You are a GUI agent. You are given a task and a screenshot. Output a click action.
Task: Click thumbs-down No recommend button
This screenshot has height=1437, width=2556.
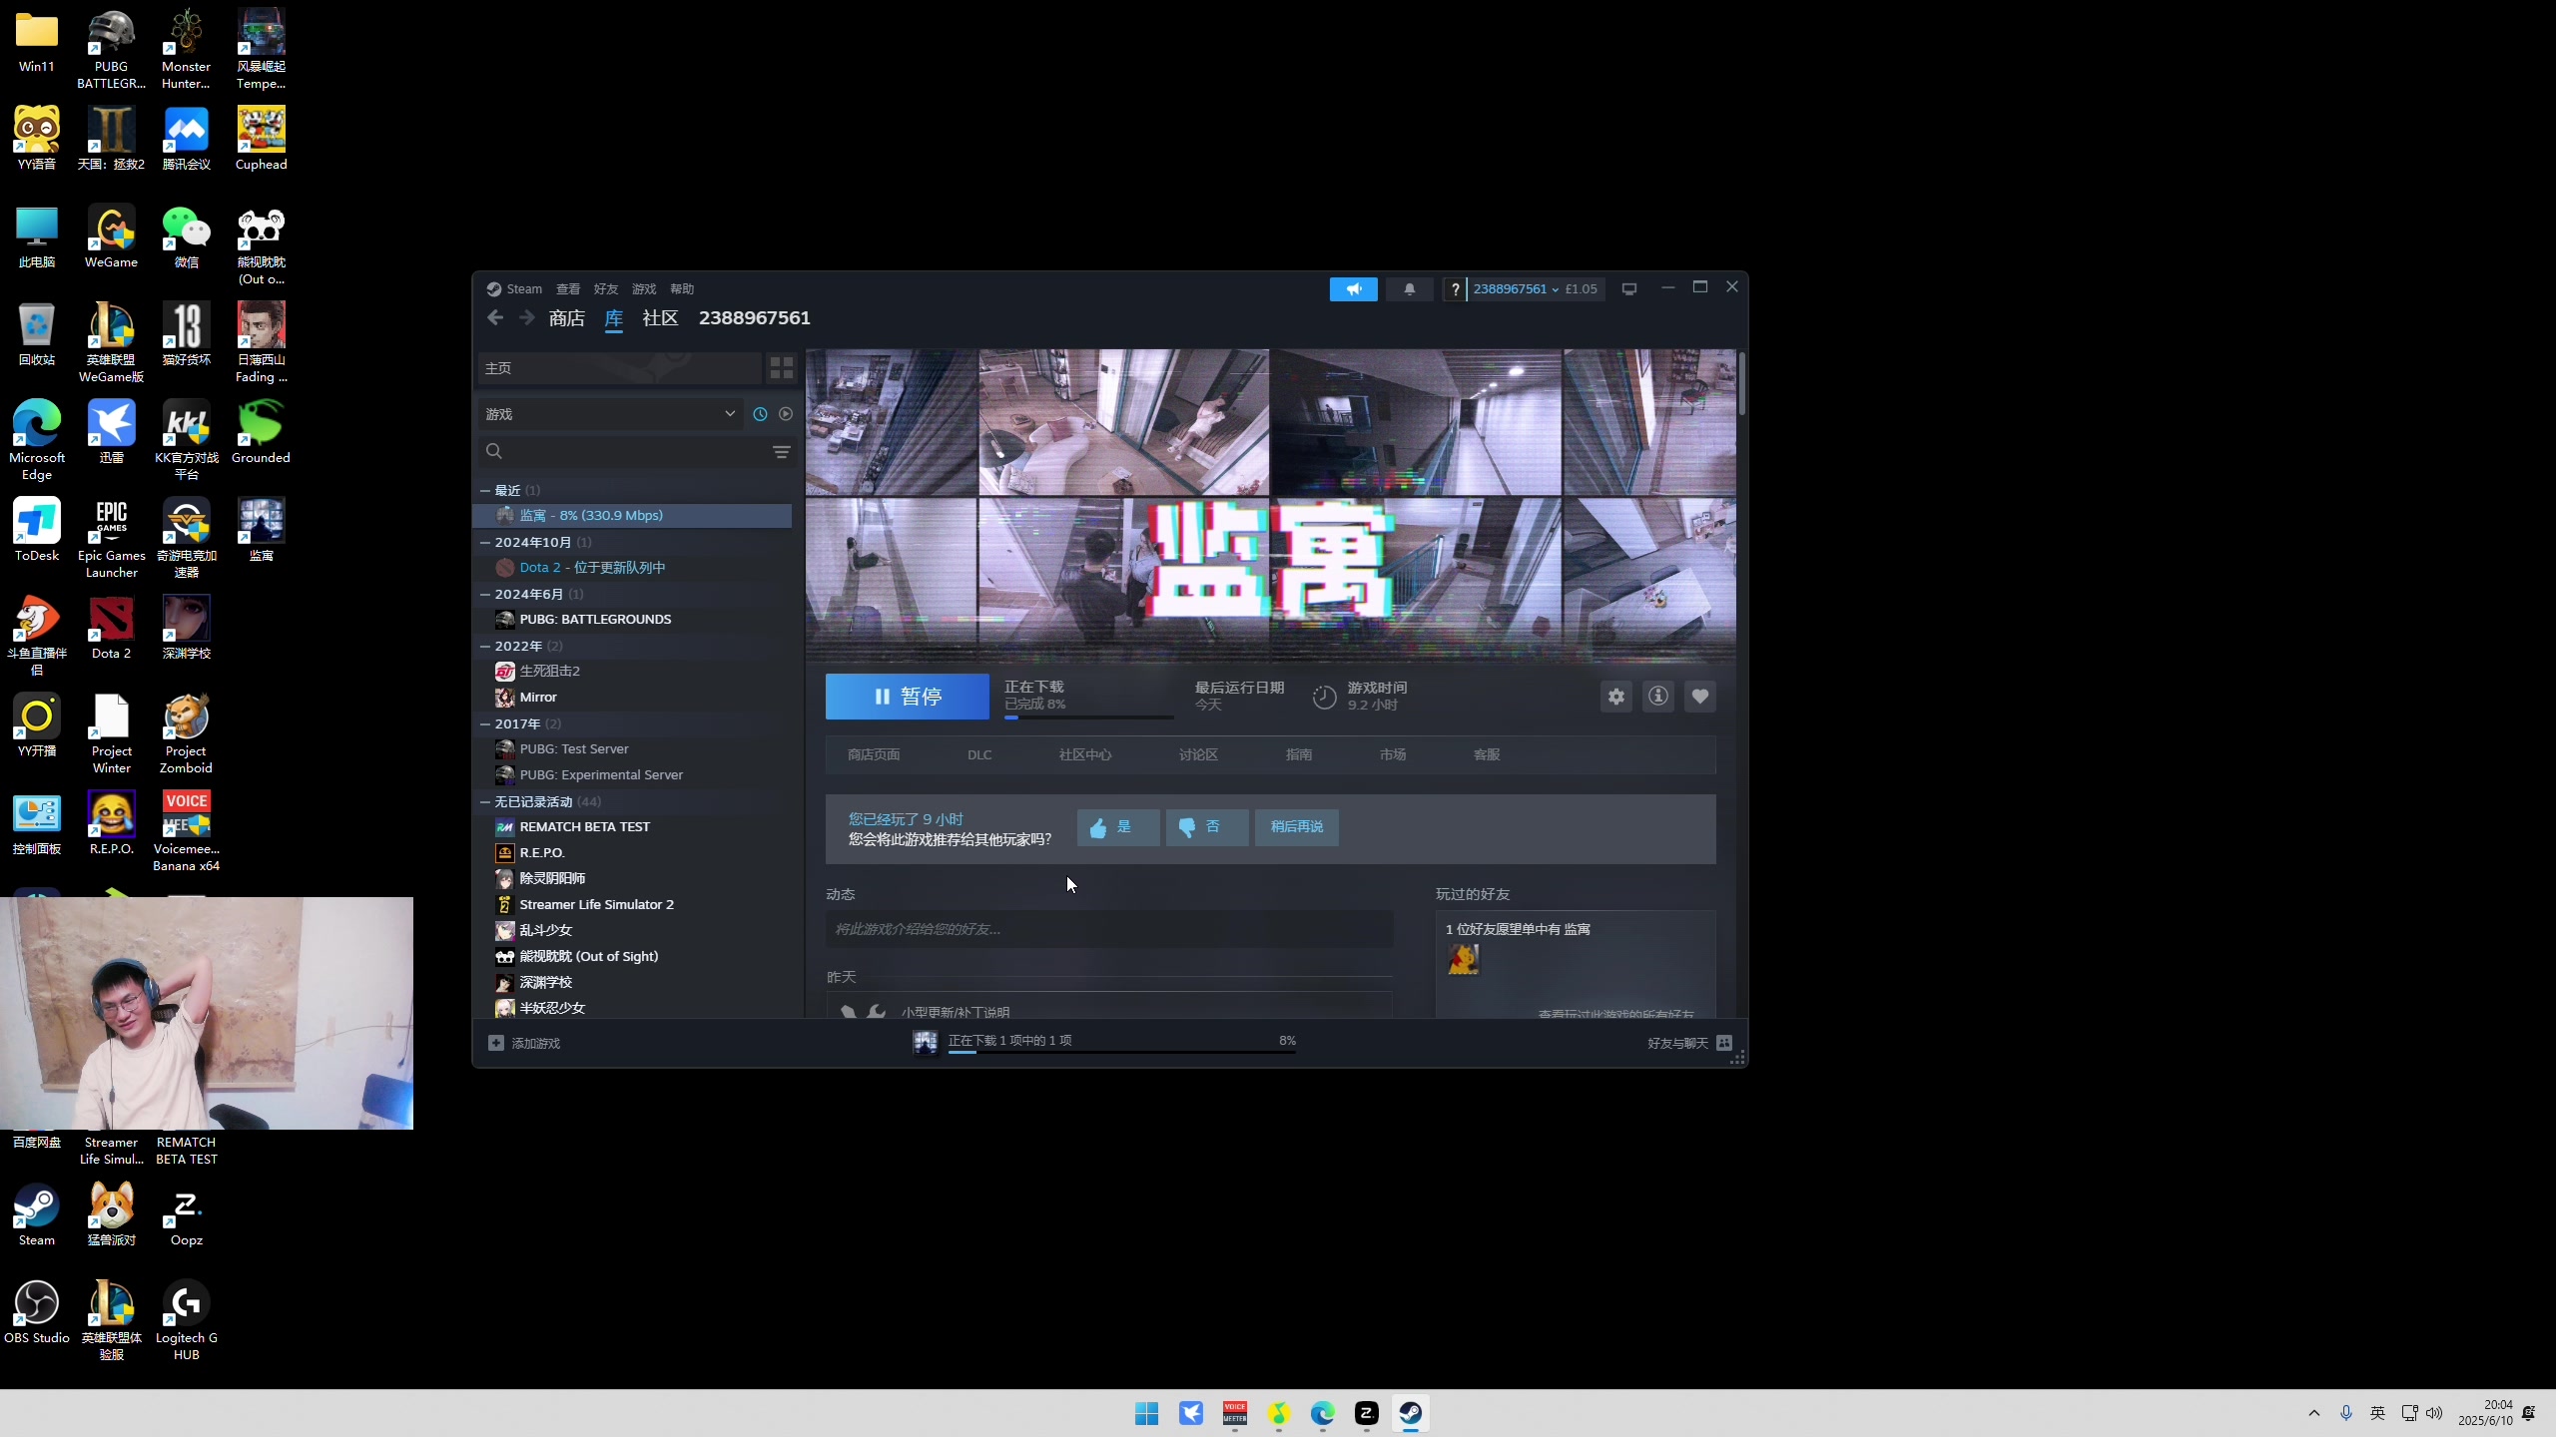point(1207,827)
